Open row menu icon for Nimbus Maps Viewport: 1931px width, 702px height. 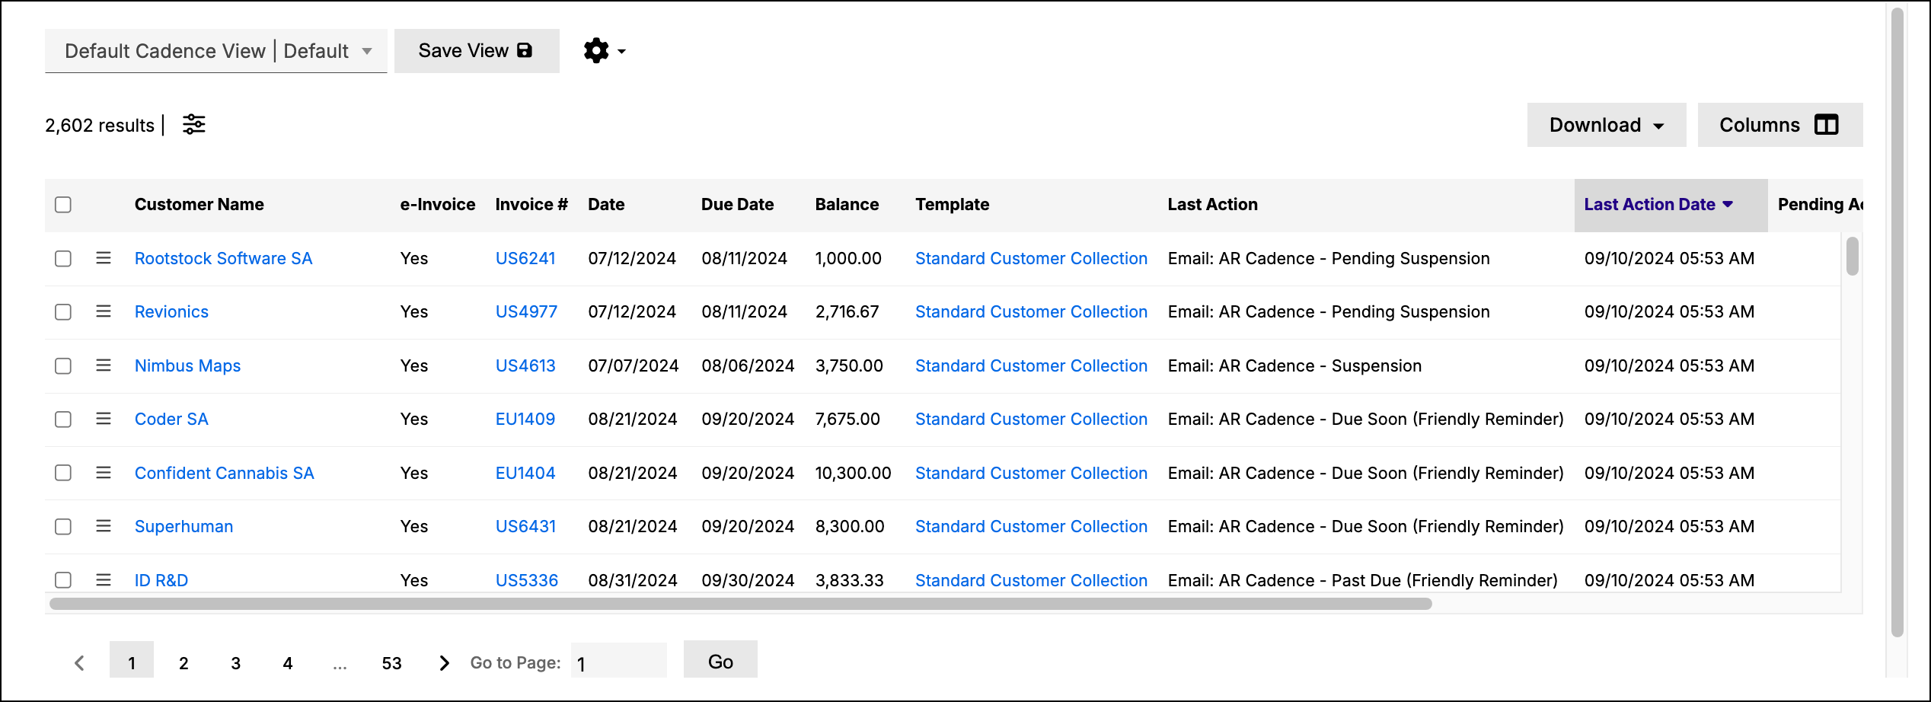104,365
